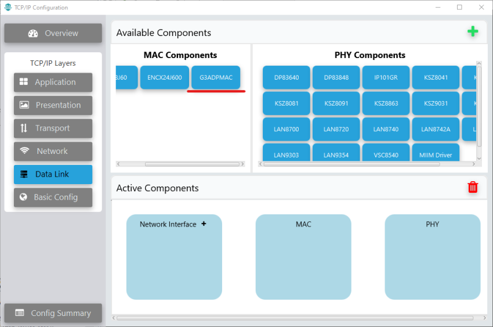This screenshot has width=493, height=327.
Task: Select the MIIM Driver component
Action: click(436, 154)
